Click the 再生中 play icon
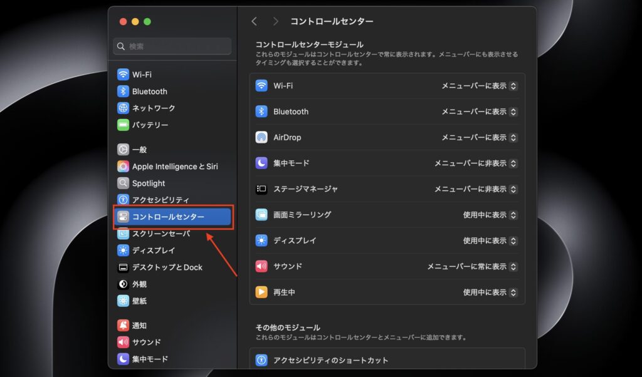This screenshot has height=377, width=642. (x=261, y=292)
